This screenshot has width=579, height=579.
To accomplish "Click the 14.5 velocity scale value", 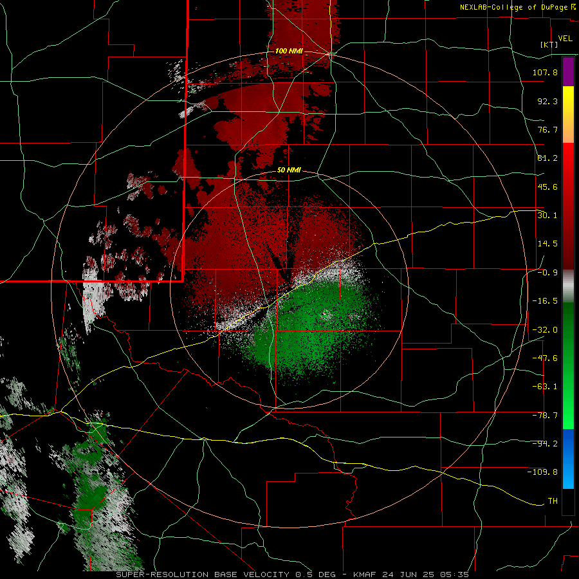I will pos(547,244).
